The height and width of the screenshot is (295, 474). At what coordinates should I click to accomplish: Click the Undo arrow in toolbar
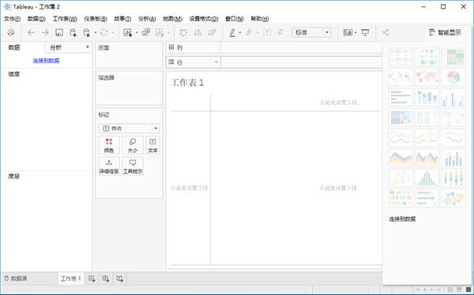click(x=31, y=32)
